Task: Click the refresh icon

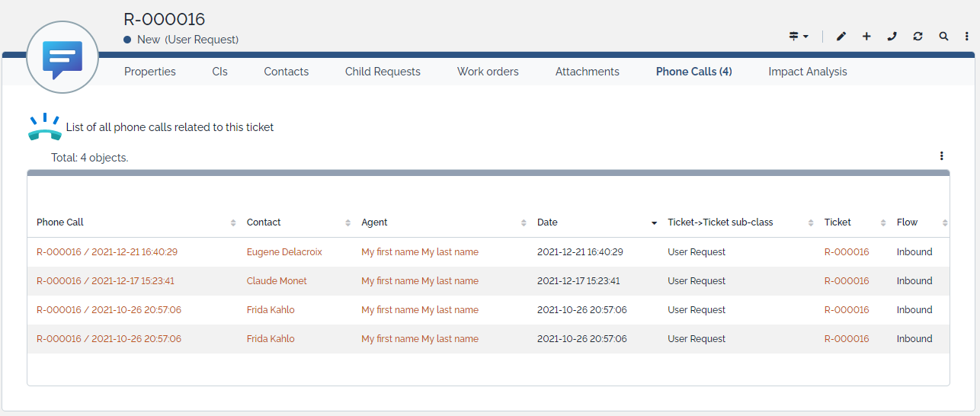Action: pos(918,37)
